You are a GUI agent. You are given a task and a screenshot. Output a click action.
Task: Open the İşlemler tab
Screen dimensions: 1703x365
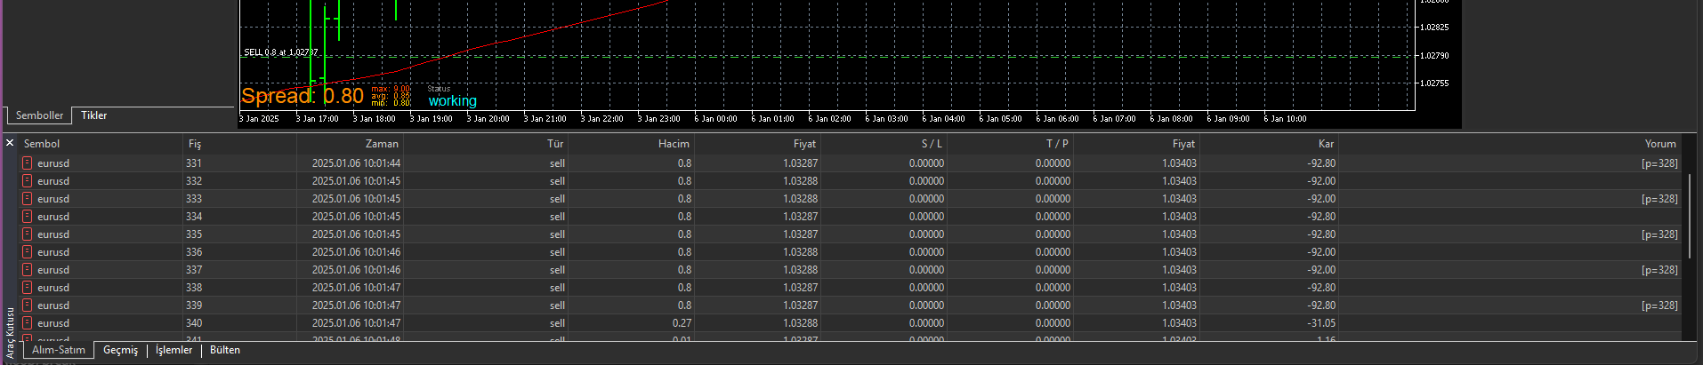point(174,350)
